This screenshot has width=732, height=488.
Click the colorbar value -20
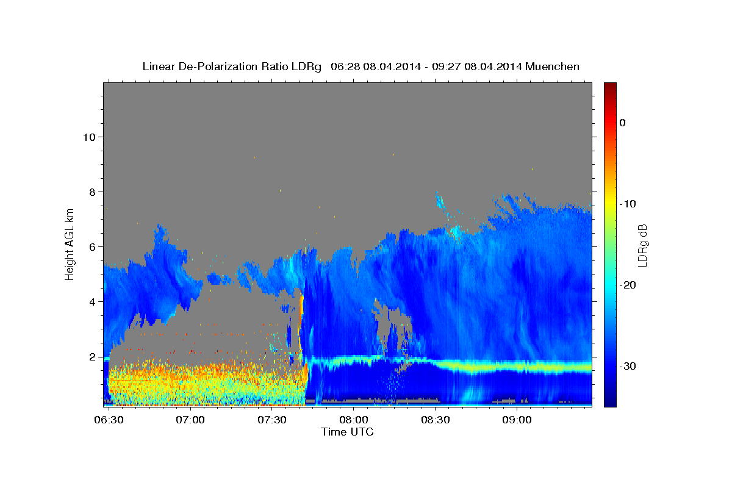[627, 285]
